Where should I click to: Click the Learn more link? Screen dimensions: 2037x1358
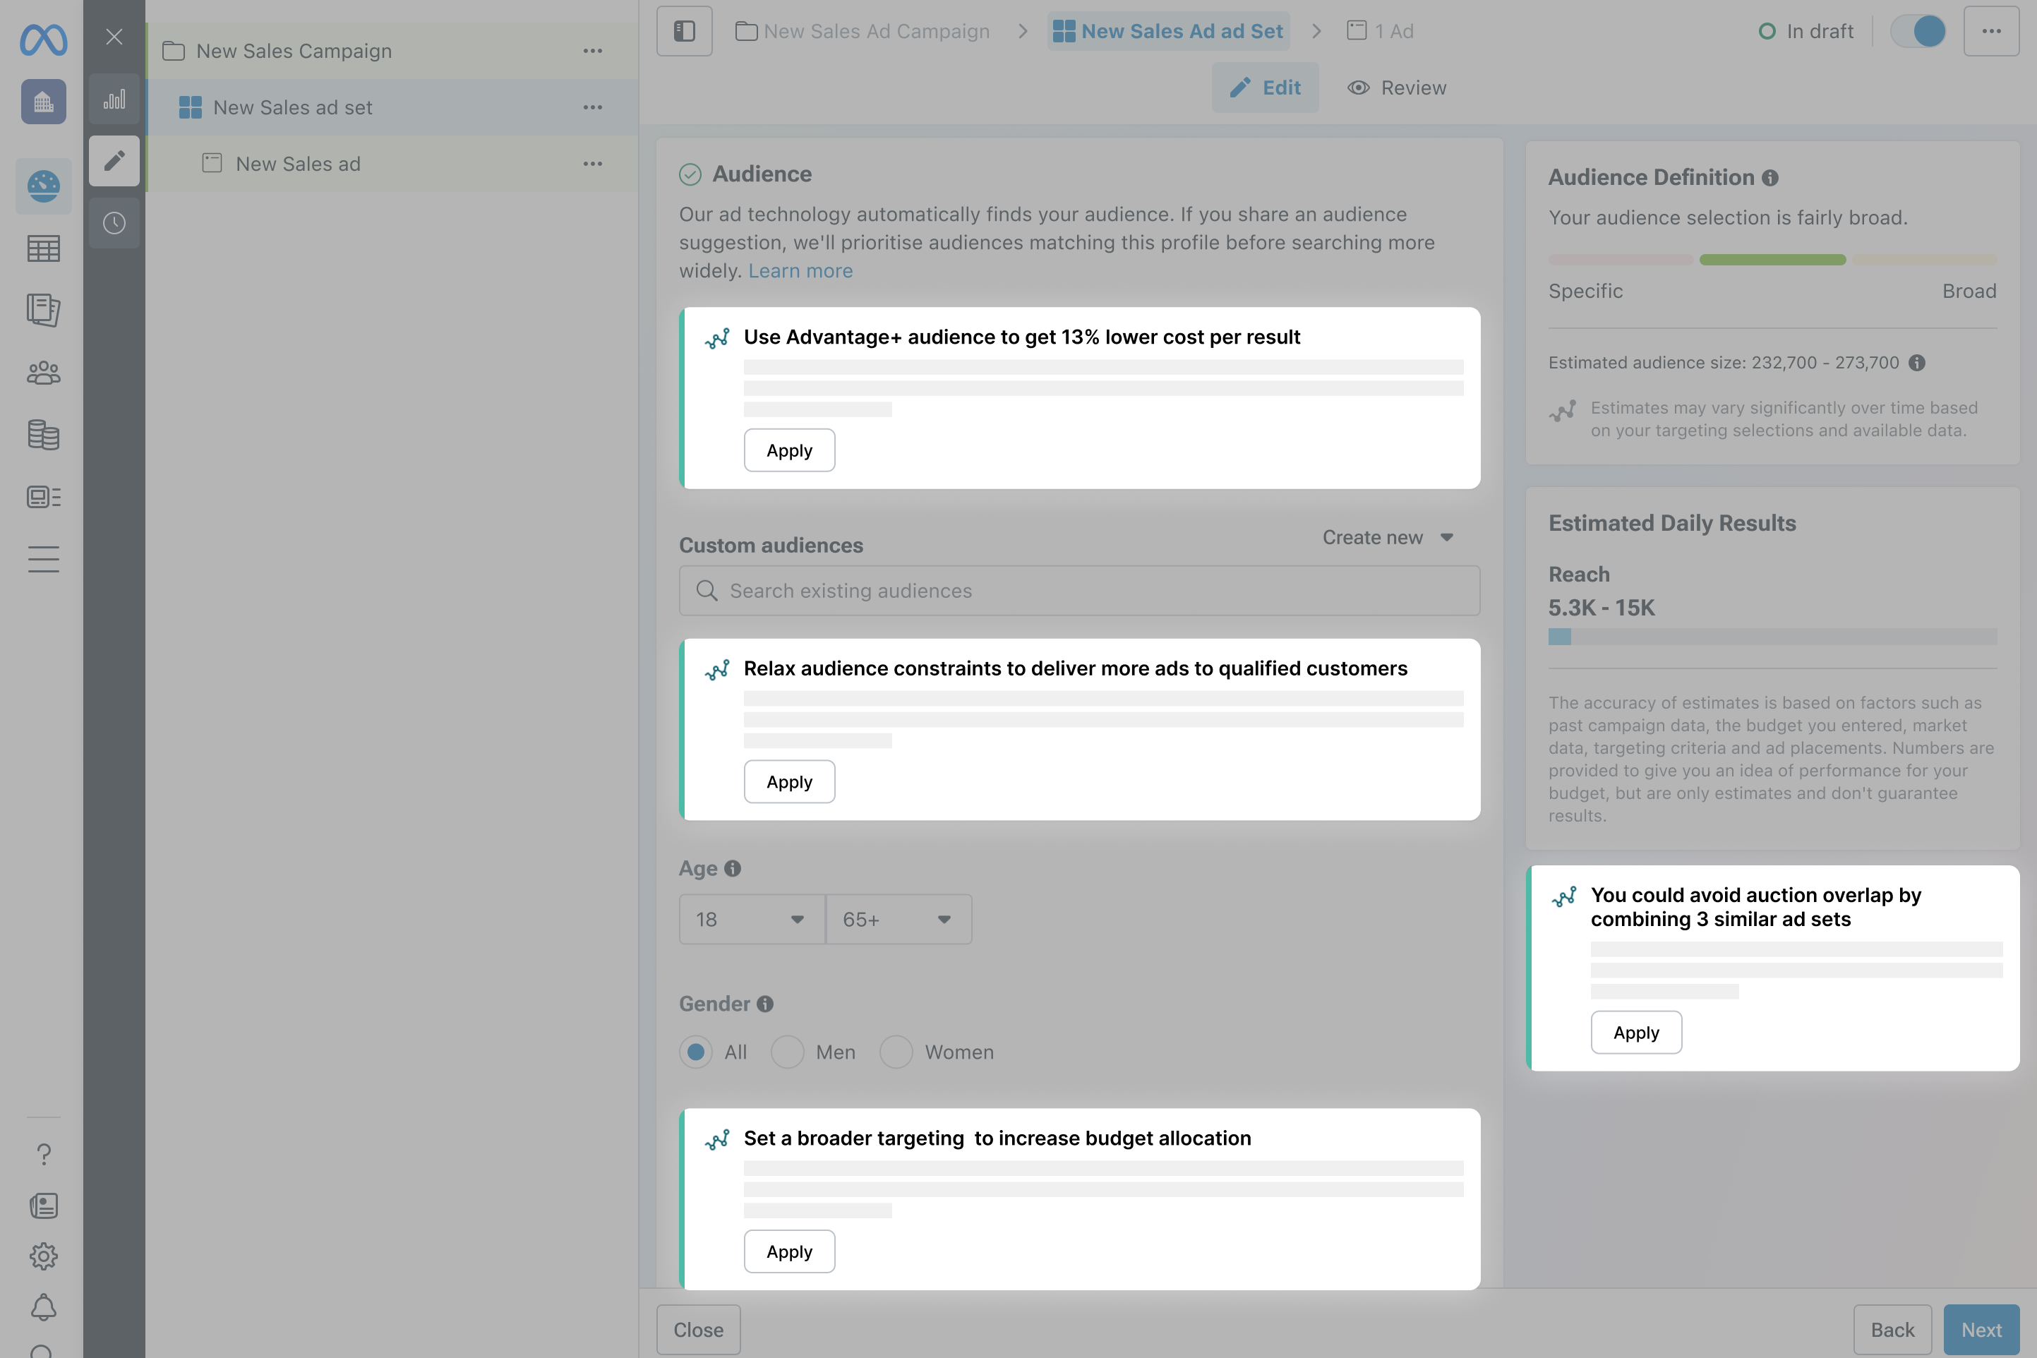click(x=800, y=271)
